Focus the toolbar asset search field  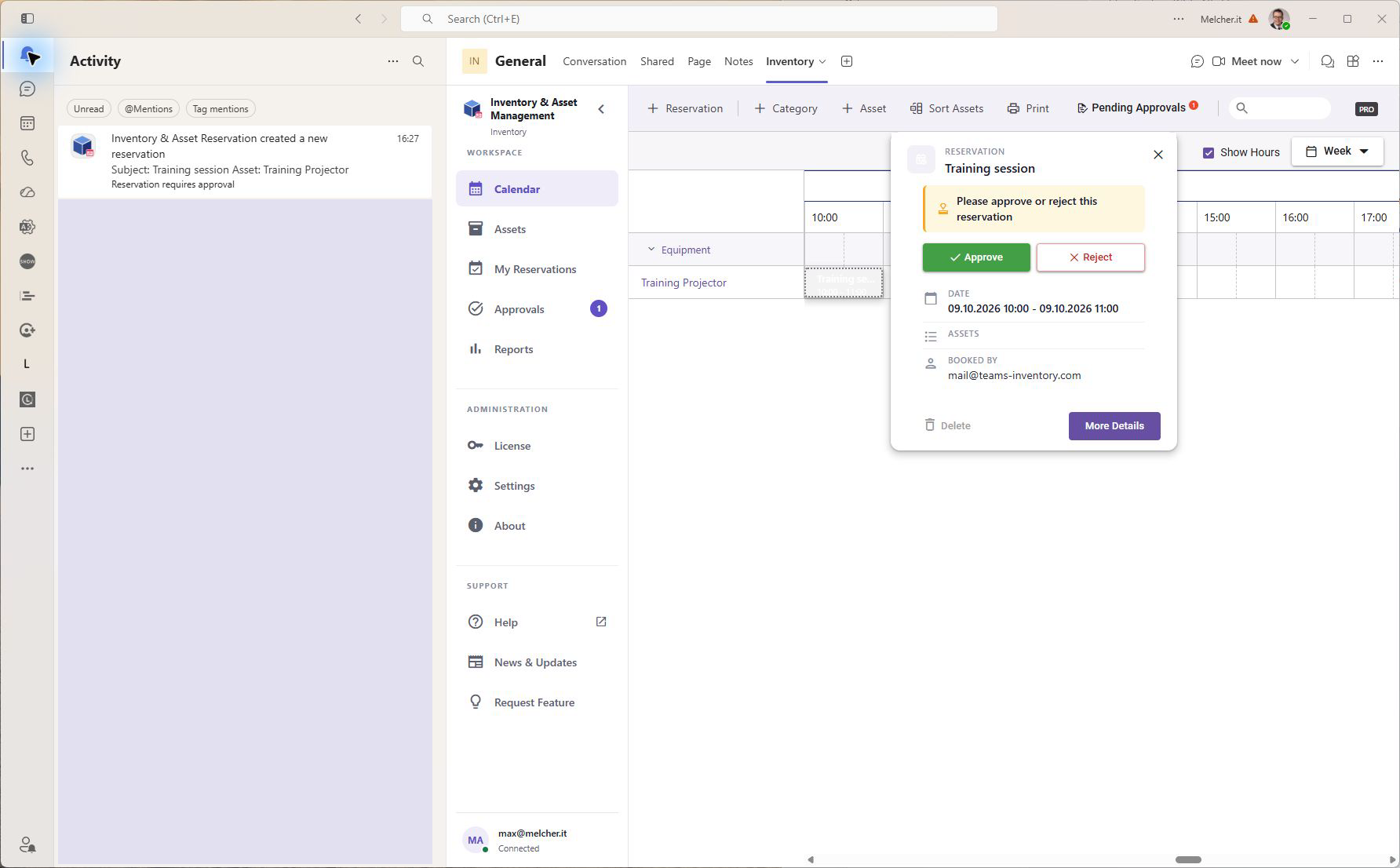click(1280, 108)
